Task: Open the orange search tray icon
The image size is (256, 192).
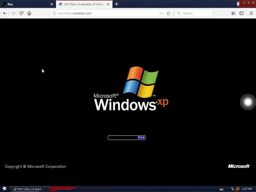Action: point(237,189)
